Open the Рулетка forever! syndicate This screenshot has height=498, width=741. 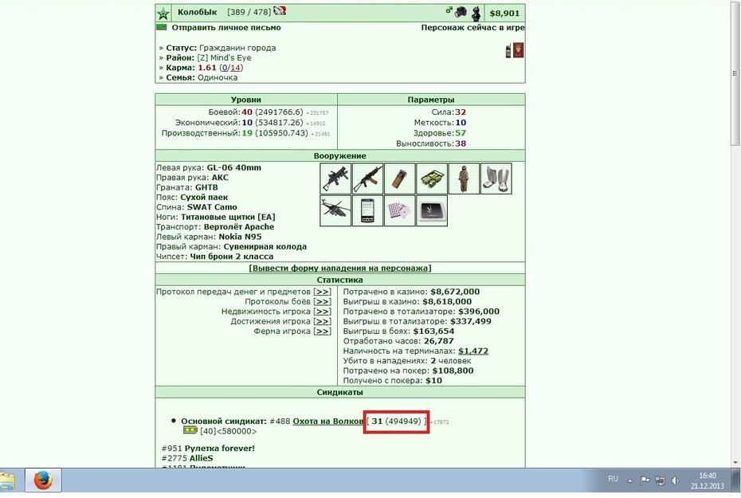220,449
